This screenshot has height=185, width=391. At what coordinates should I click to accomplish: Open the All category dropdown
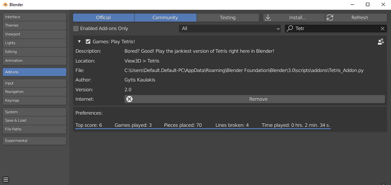230,29
